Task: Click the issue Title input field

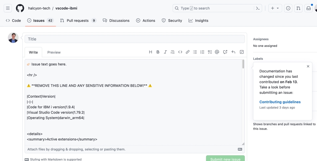Action: click(134, 39)
